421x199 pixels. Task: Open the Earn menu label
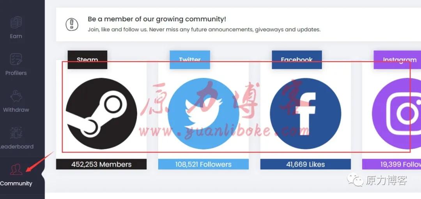tap(16, 36)
